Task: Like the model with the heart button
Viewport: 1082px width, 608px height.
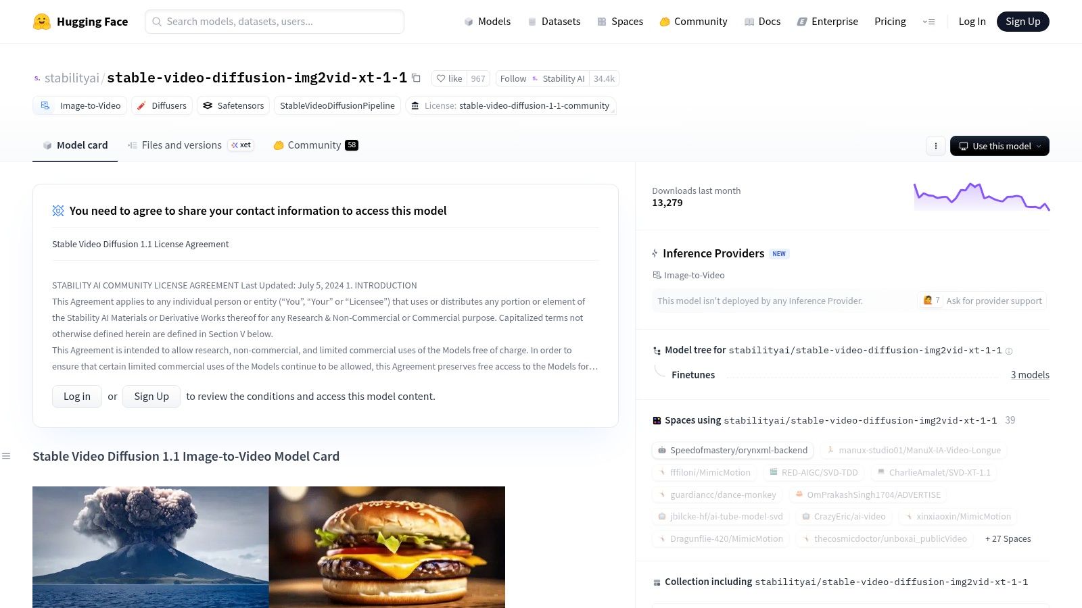Action: 450,78
